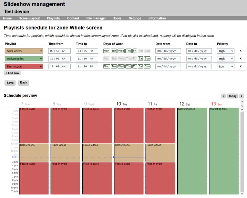Viewport: 247px width, 198px height.
Task: Open the Playlists menu
Action: 53,18
